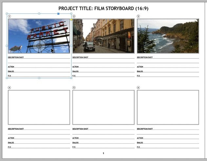Select the Public Market sign photo
207x161 pixels.
[x=39, y=36]
